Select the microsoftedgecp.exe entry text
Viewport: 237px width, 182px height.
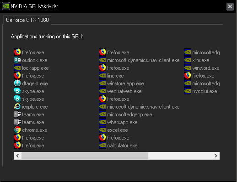click(x=129, y=114)
